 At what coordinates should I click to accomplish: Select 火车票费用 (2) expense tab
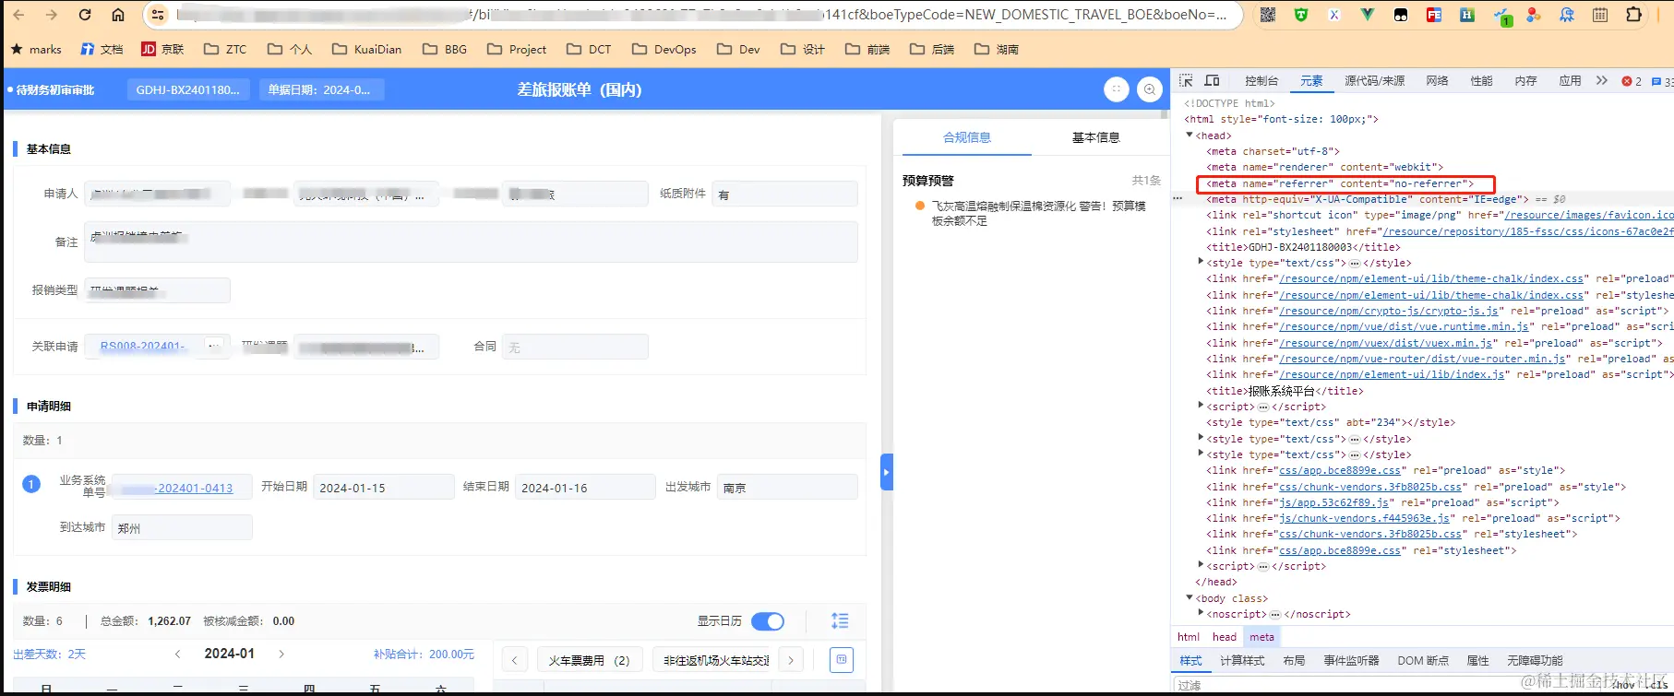tap(589, 660)
